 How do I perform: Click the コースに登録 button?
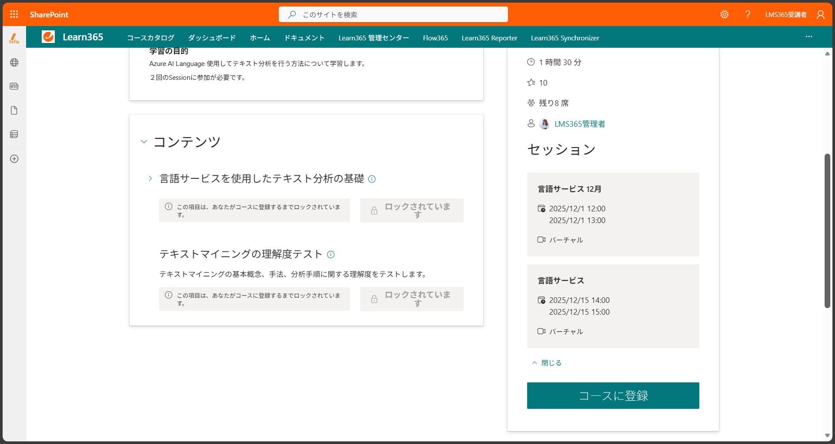[613, 395]
